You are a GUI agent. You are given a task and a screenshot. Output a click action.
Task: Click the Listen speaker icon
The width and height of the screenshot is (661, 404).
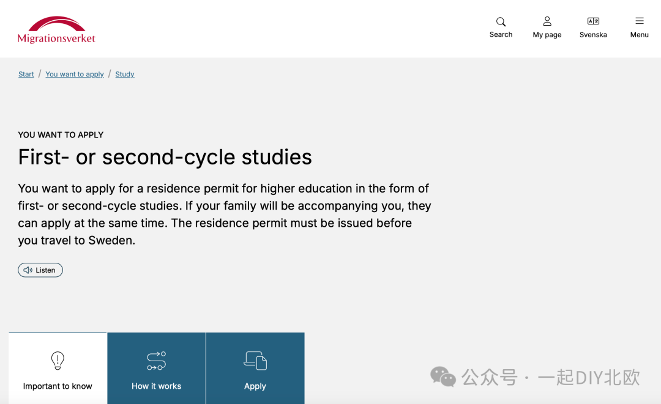coord(28,270)
